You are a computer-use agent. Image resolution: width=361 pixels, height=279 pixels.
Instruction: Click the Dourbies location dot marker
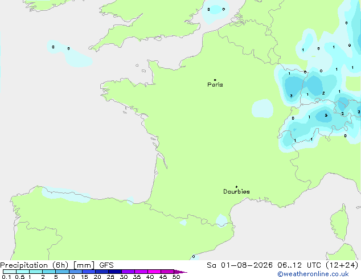[236, 187]
